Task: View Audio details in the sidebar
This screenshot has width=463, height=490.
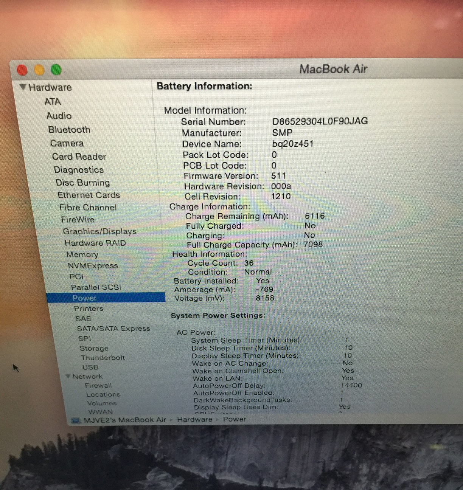Action: (59, 116)
